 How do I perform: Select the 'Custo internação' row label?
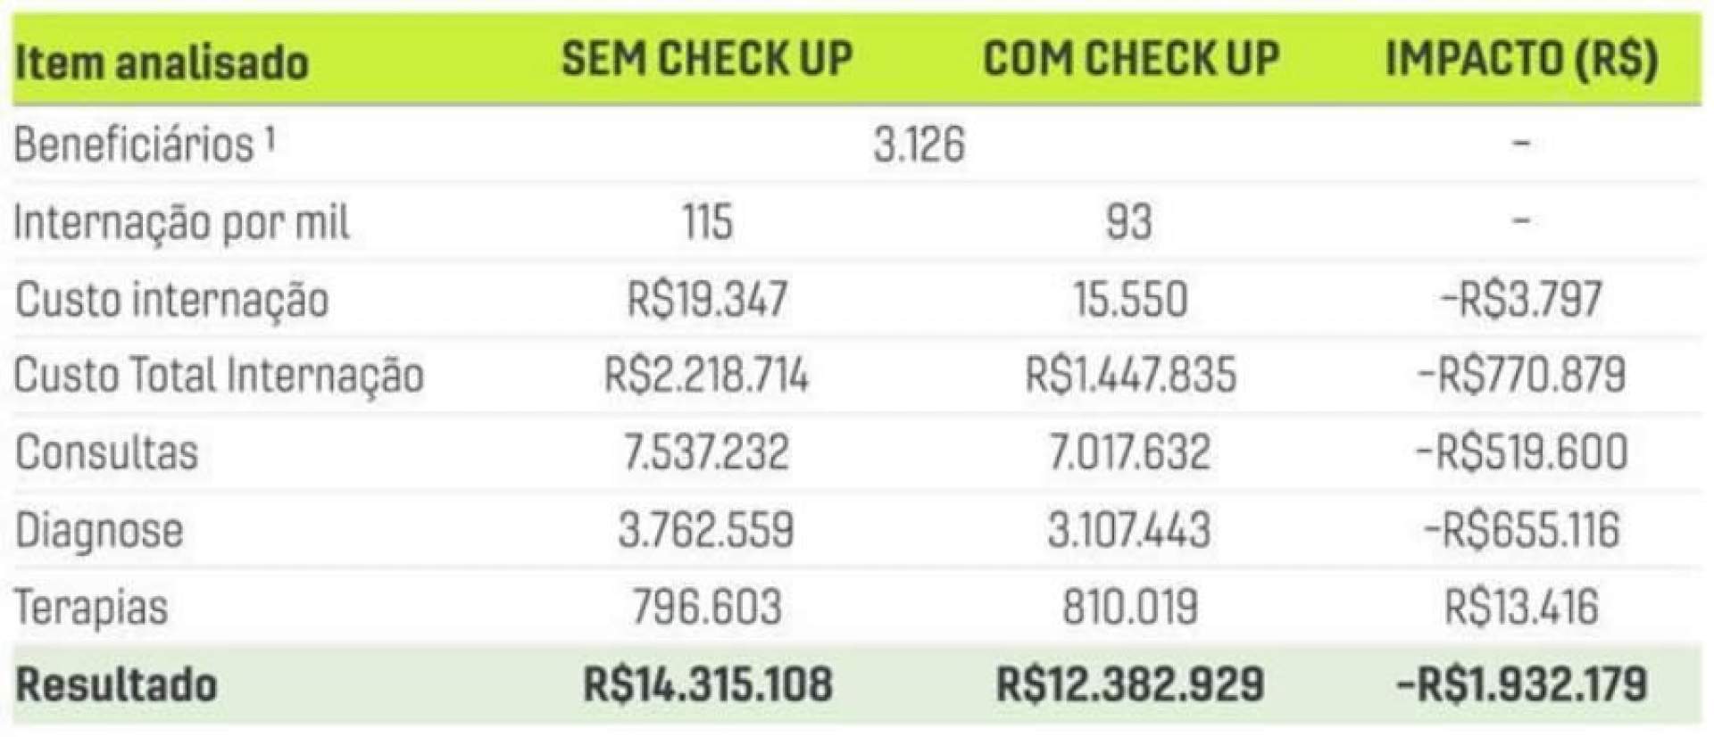point(171,300)
